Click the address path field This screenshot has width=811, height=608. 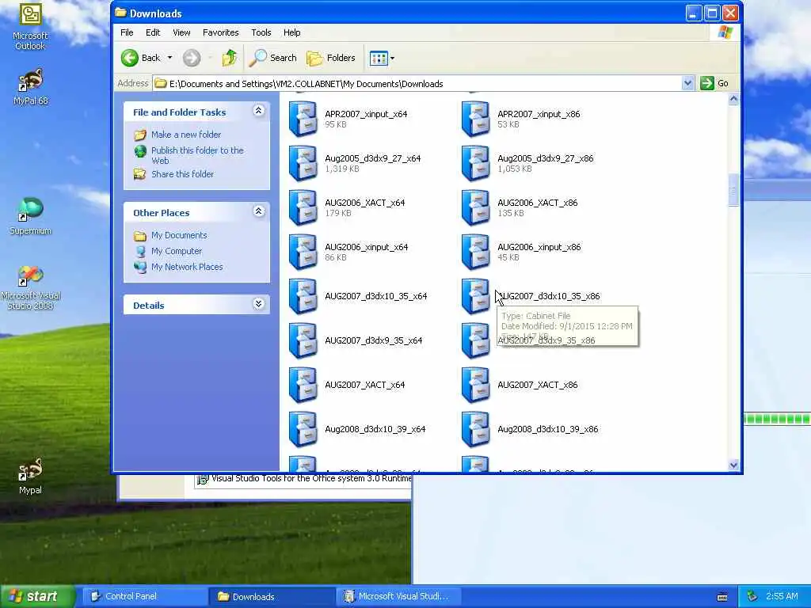(x=417, y=84)
